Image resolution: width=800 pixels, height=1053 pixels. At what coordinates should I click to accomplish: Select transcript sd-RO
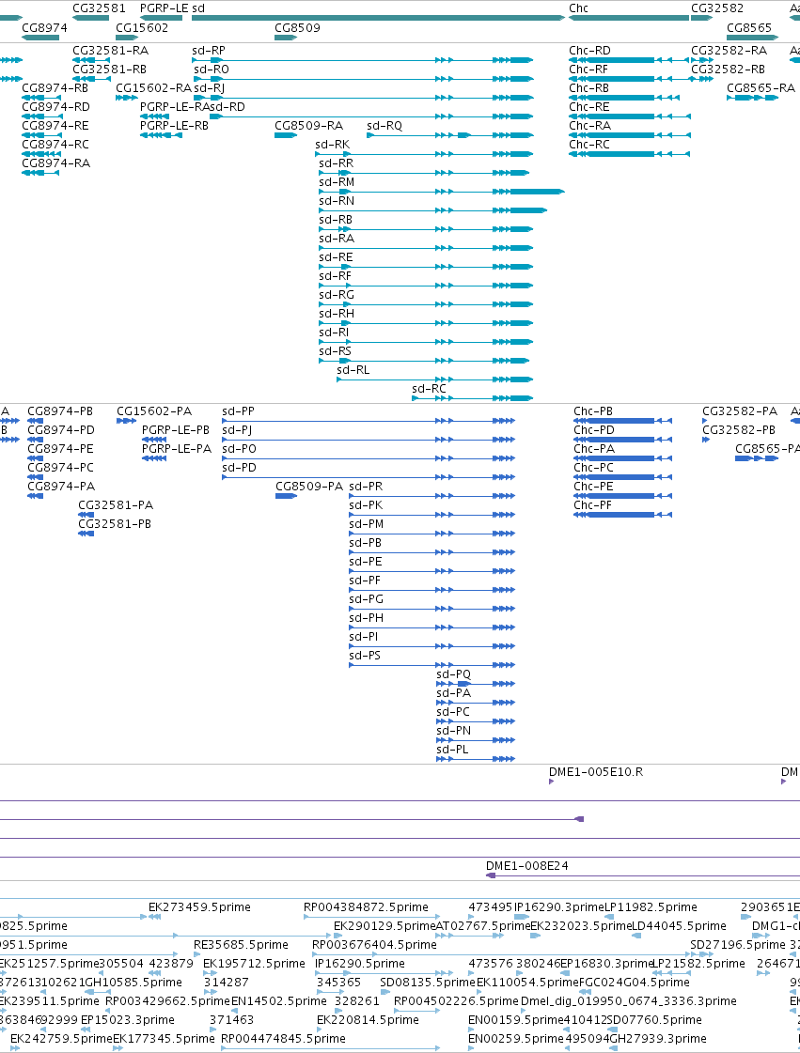point(362,79)
